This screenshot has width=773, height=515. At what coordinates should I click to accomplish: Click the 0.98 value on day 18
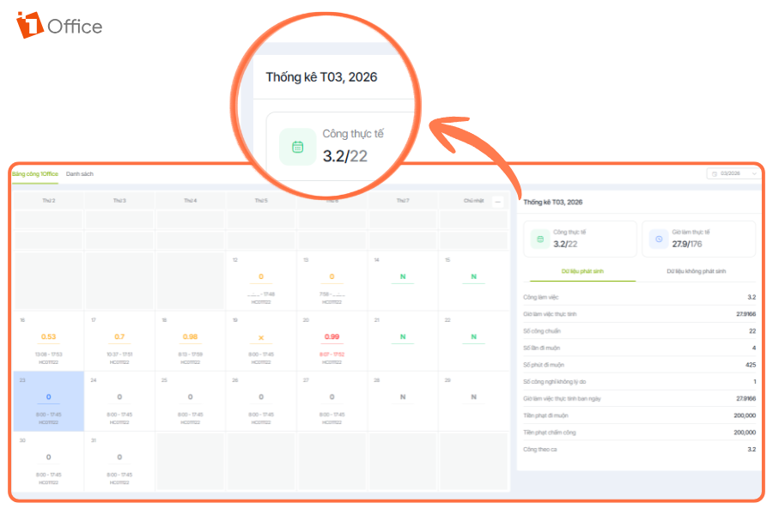click(x=190, y=336)
